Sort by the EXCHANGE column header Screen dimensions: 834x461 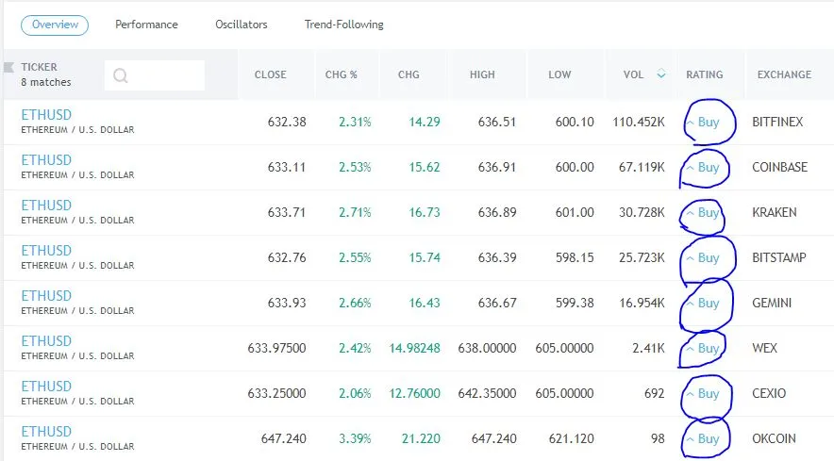pyautogui.click(x=784, y=74)
